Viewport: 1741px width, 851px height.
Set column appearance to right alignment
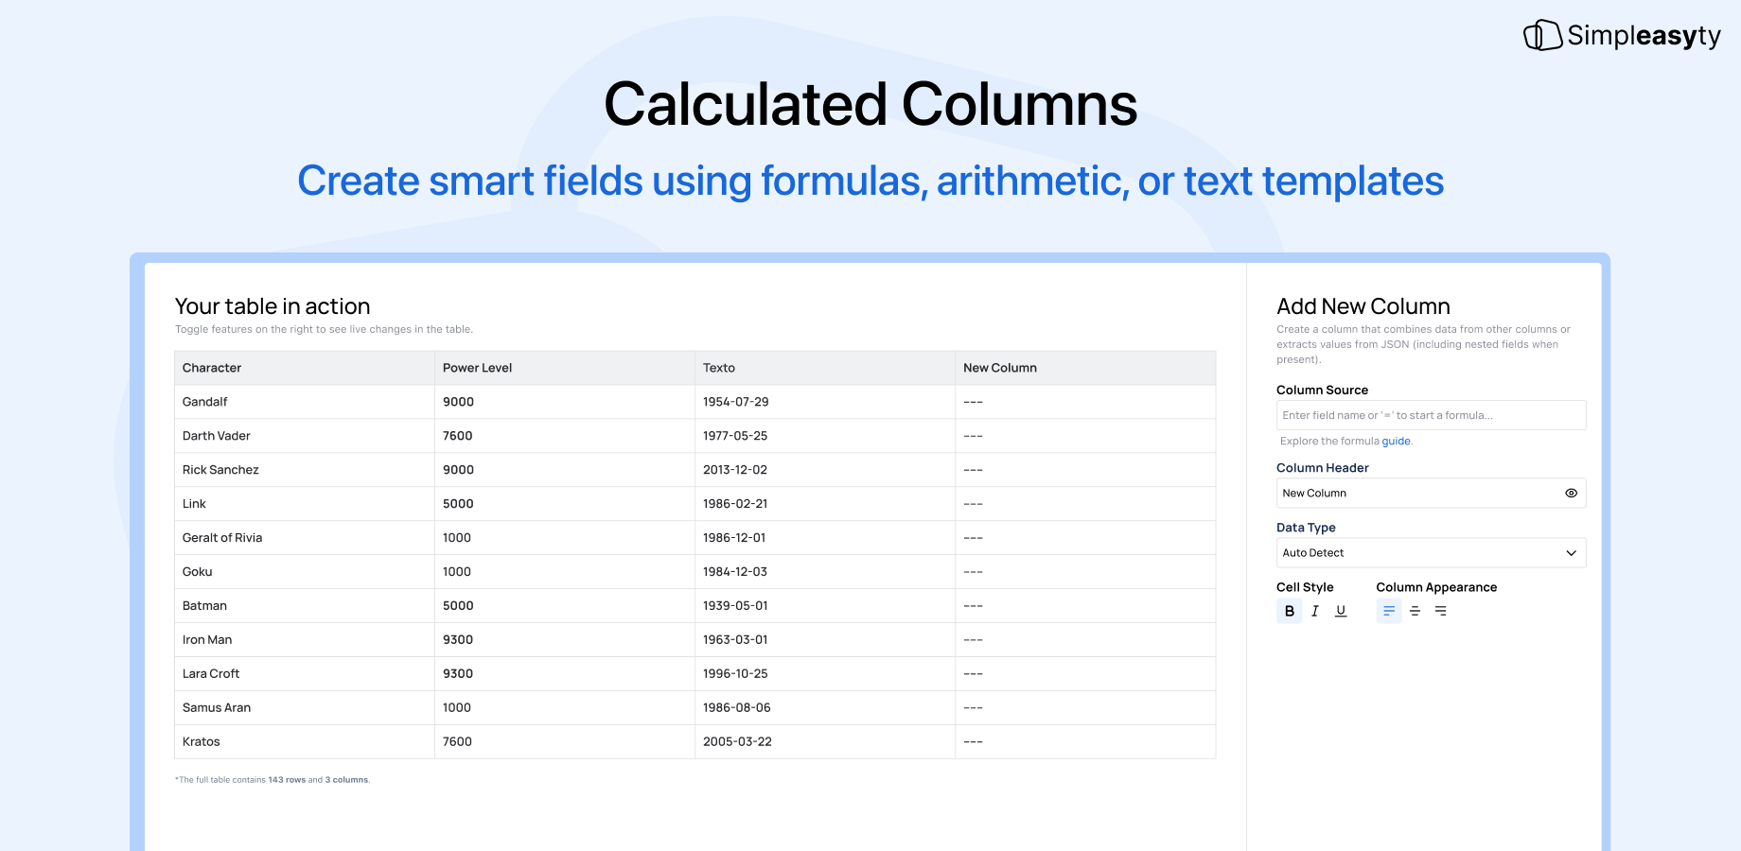(1440, 611)
